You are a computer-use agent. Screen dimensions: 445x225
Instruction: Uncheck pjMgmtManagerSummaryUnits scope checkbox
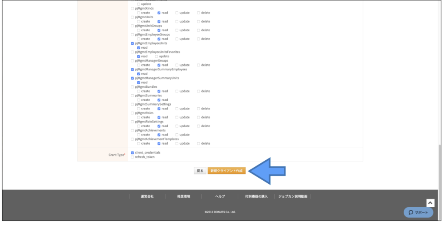coord(133,78)
